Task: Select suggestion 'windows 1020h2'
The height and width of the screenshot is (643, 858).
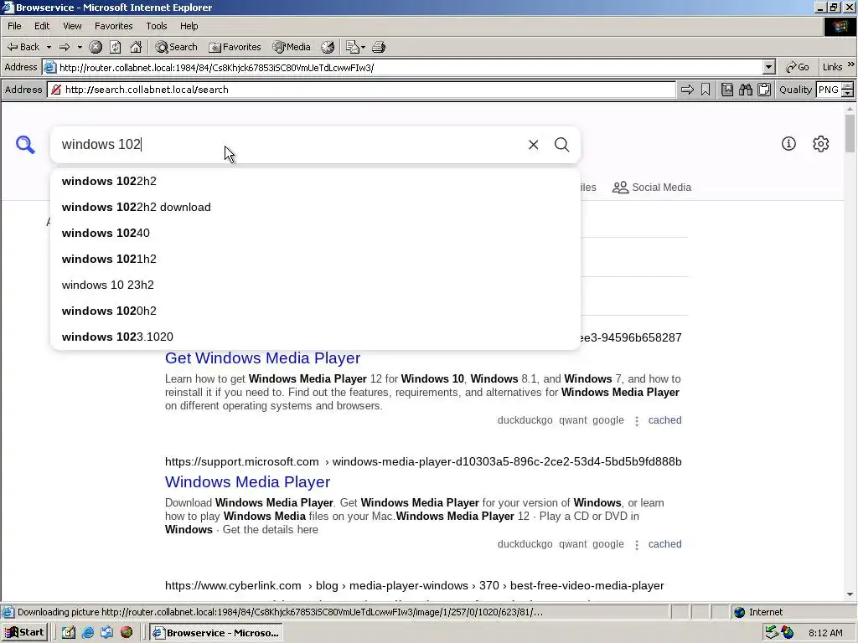Action: 315,311
